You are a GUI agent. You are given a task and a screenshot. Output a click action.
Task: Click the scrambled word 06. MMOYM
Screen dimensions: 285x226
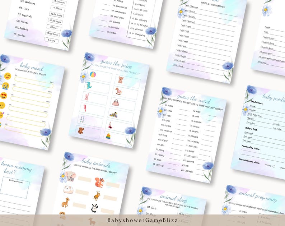[x=166, y=130]
